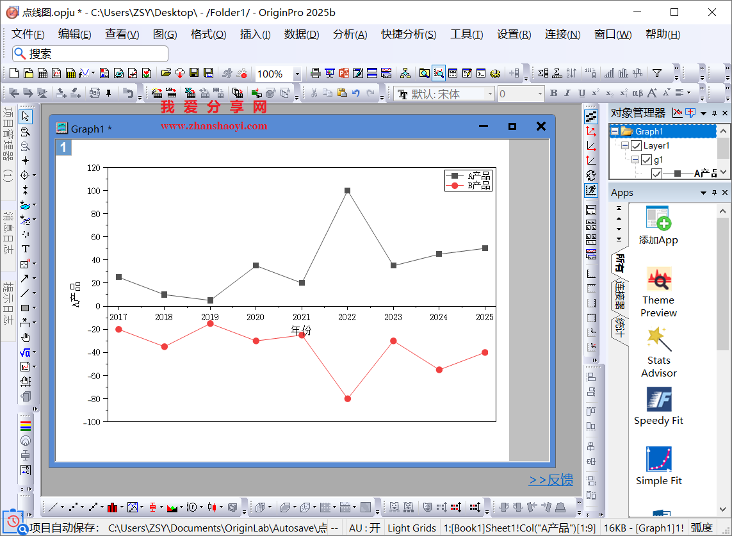
Task: Click the Save Project floppy icon
Action: click(194, 74)
